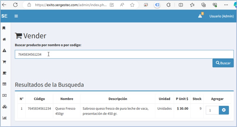The image size is (237, 127).
Task: Open the money bill sidebar icon
Action: pyautogui.click(x=4, y=95)
